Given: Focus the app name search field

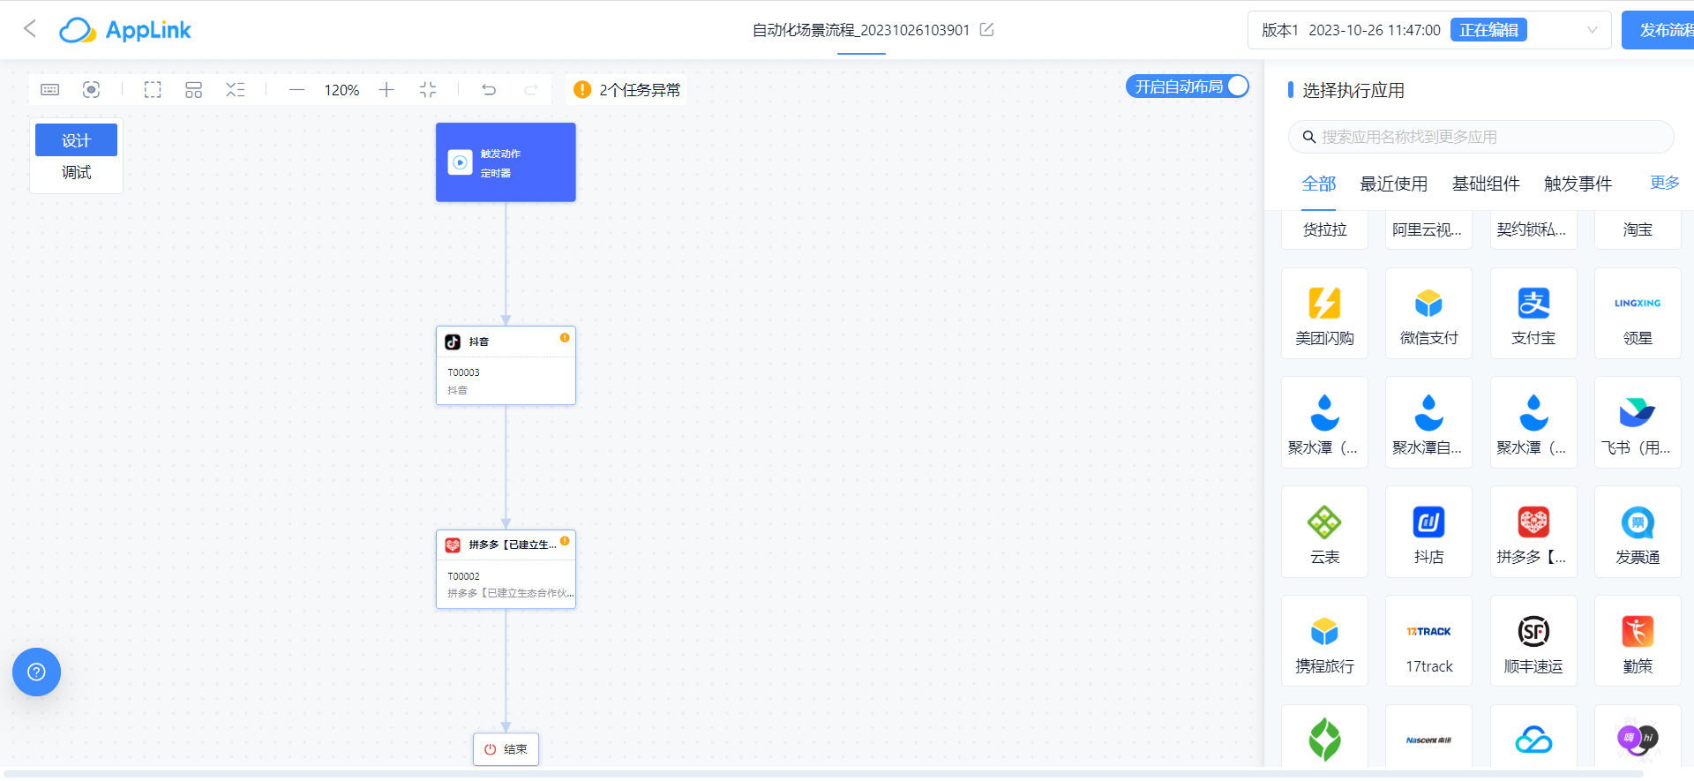Looking at the screenshot, I should click(x=1481, y=137).
